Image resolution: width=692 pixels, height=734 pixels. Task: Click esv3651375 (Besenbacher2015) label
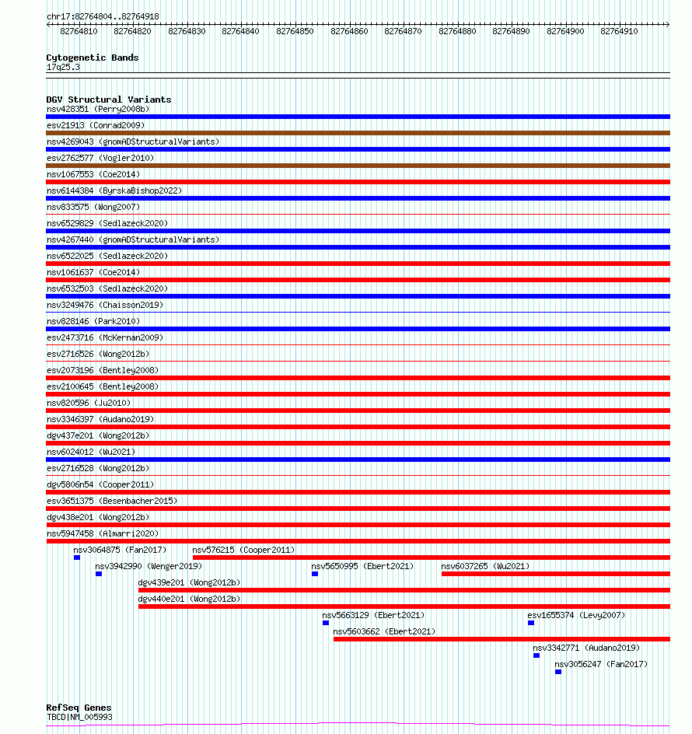[x=112, y=501]
